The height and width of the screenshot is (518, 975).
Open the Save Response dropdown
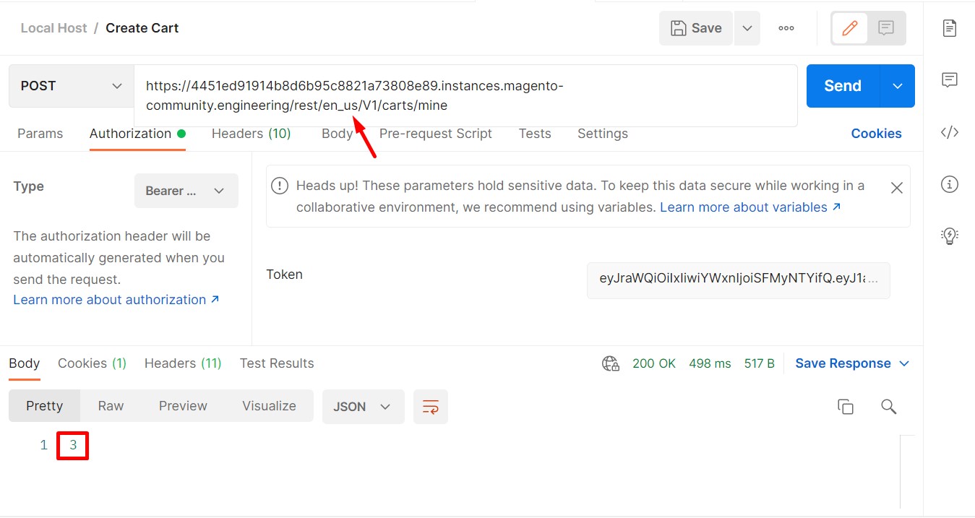point(903,363)
